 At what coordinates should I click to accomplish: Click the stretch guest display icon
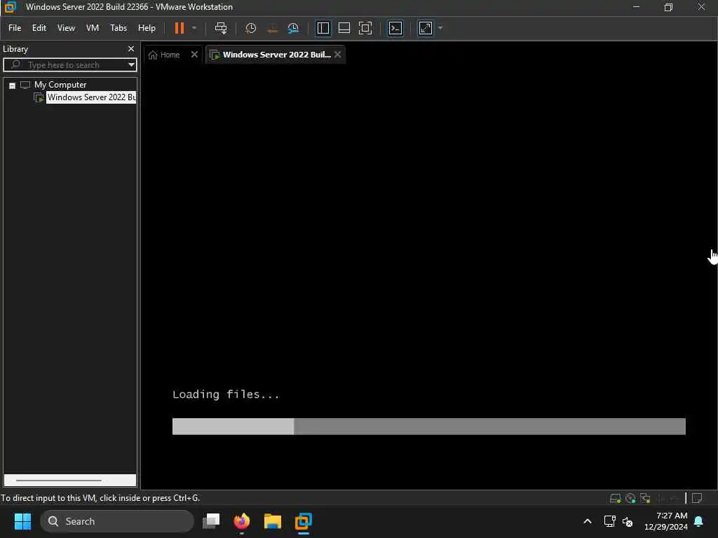pos(426,28)
